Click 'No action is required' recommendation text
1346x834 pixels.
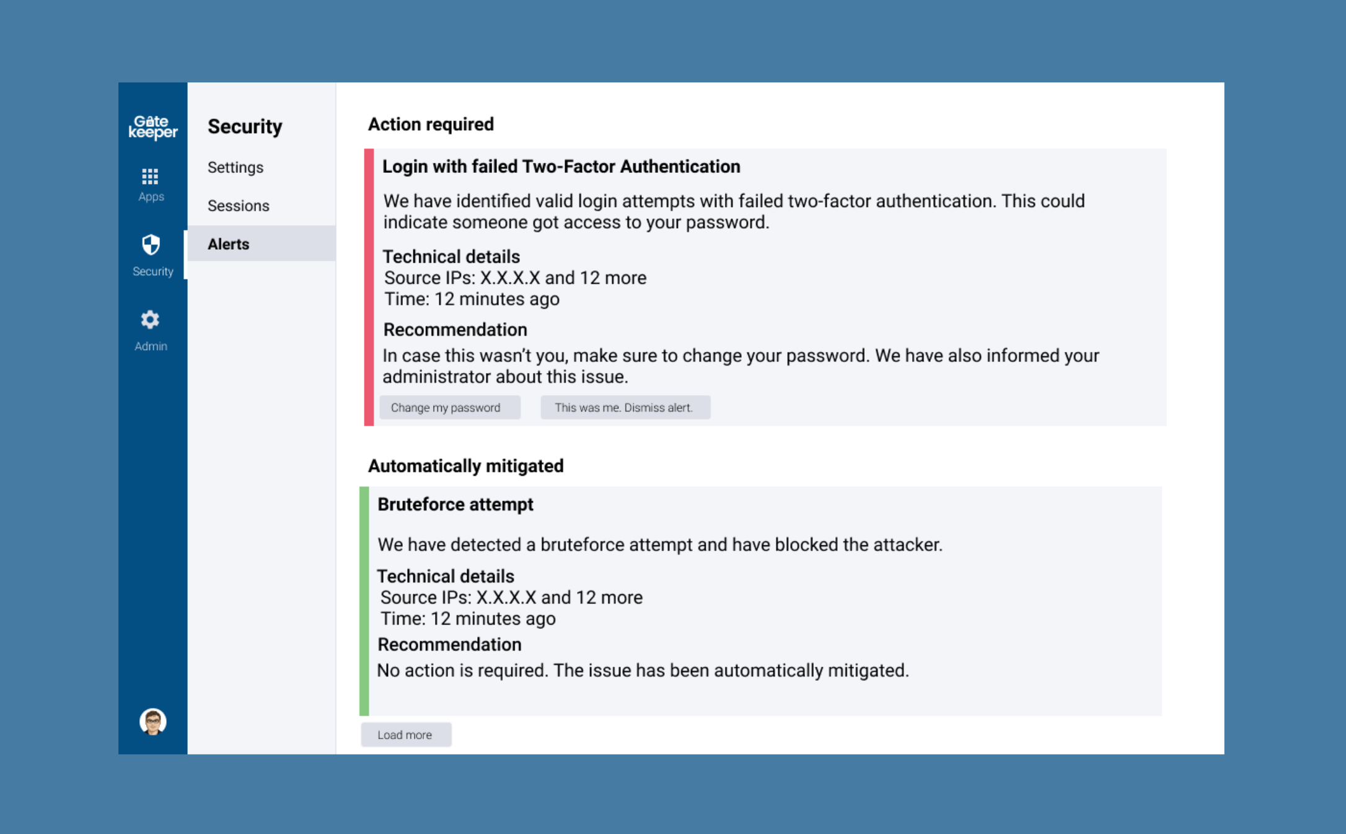[x=643, y=670]
